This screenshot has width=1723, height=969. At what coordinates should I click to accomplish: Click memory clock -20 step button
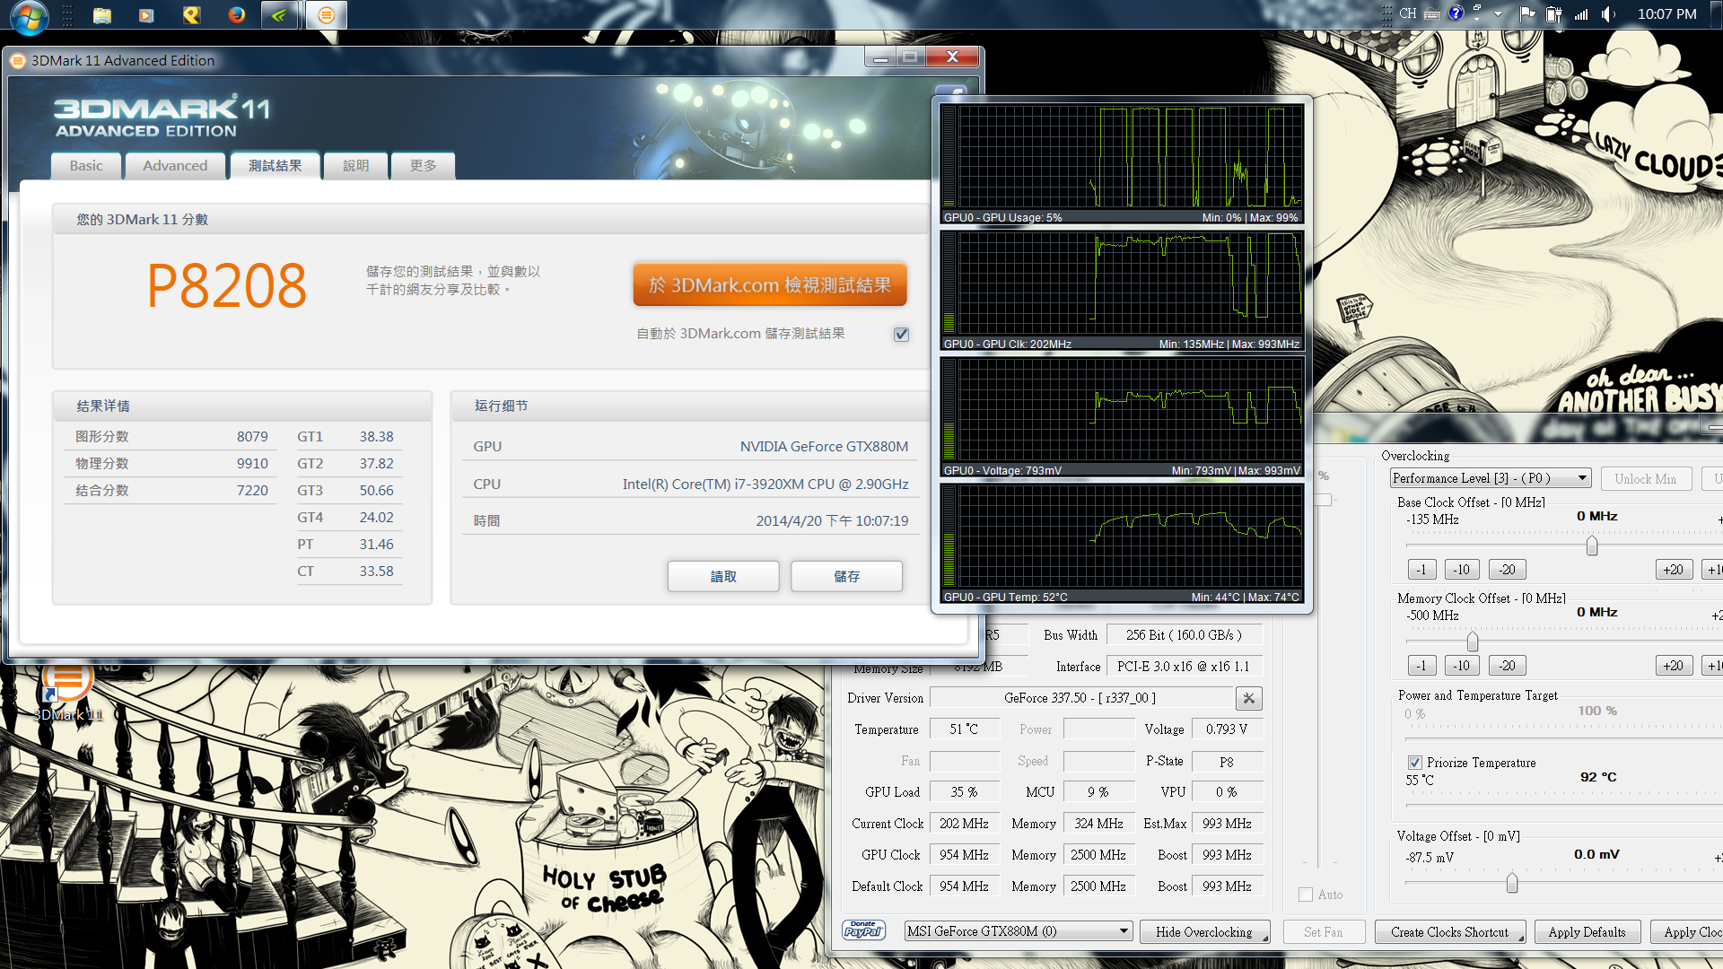(1507, 666)
